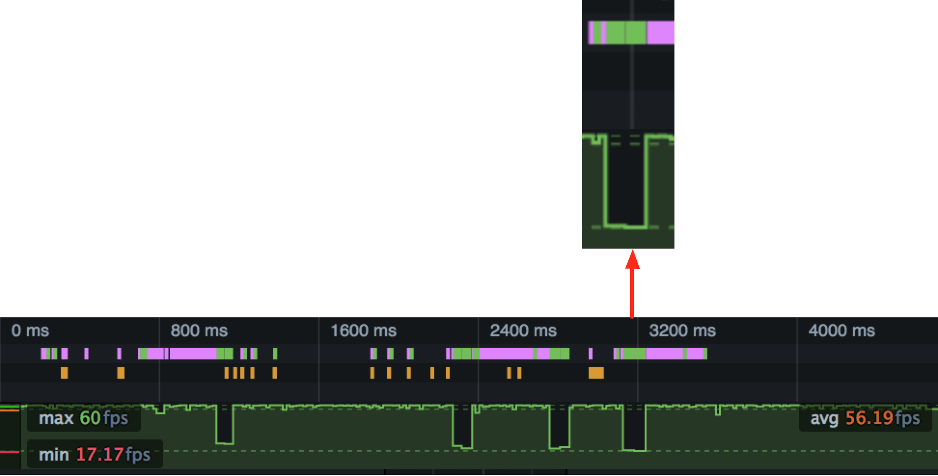Click the avg 56.19 fps readout
The width and height of the screenshot is (938, 476).
tap(865, 418)
